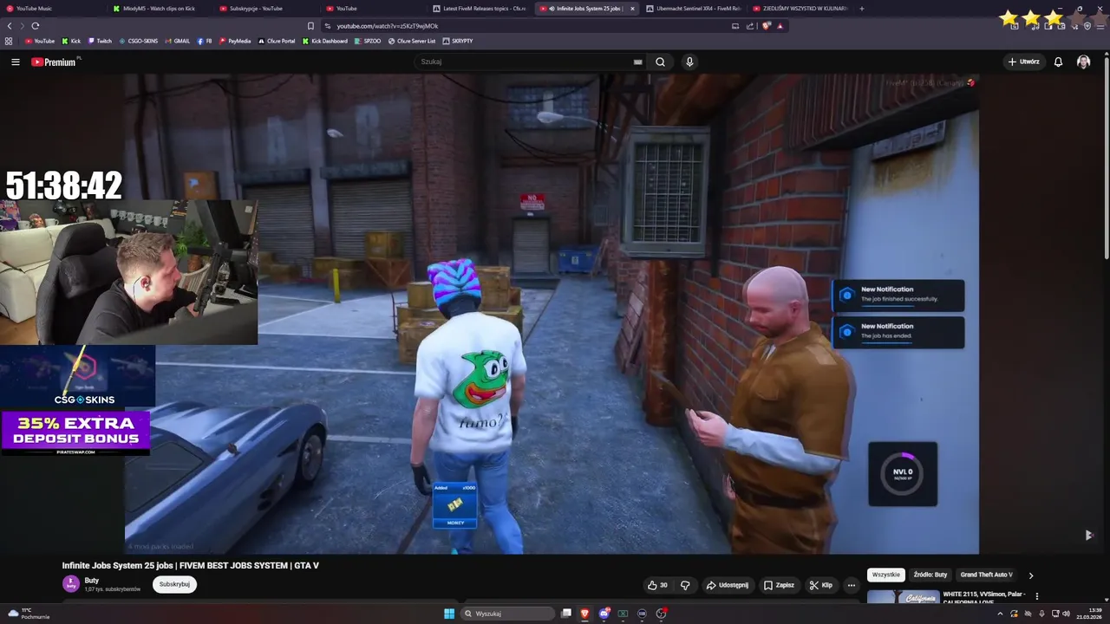This screenshot has height=624, width=1110.
Task: Open the FB bookmark
Action: point(205,41)
